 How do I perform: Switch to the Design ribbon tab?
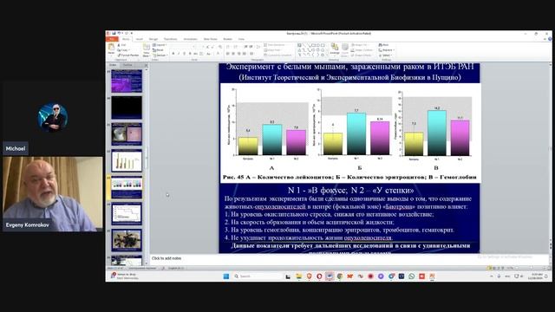pos(153,39)
